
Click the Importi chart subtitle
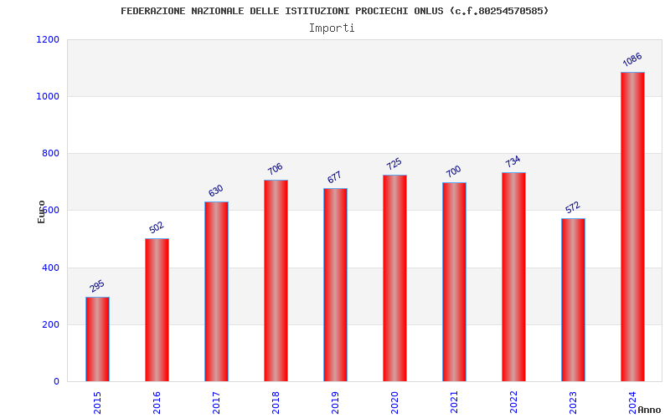coord(332,28)
